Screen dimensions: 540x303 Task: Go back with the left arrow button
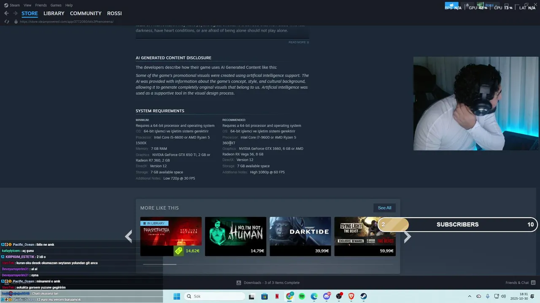pos(6,13)
